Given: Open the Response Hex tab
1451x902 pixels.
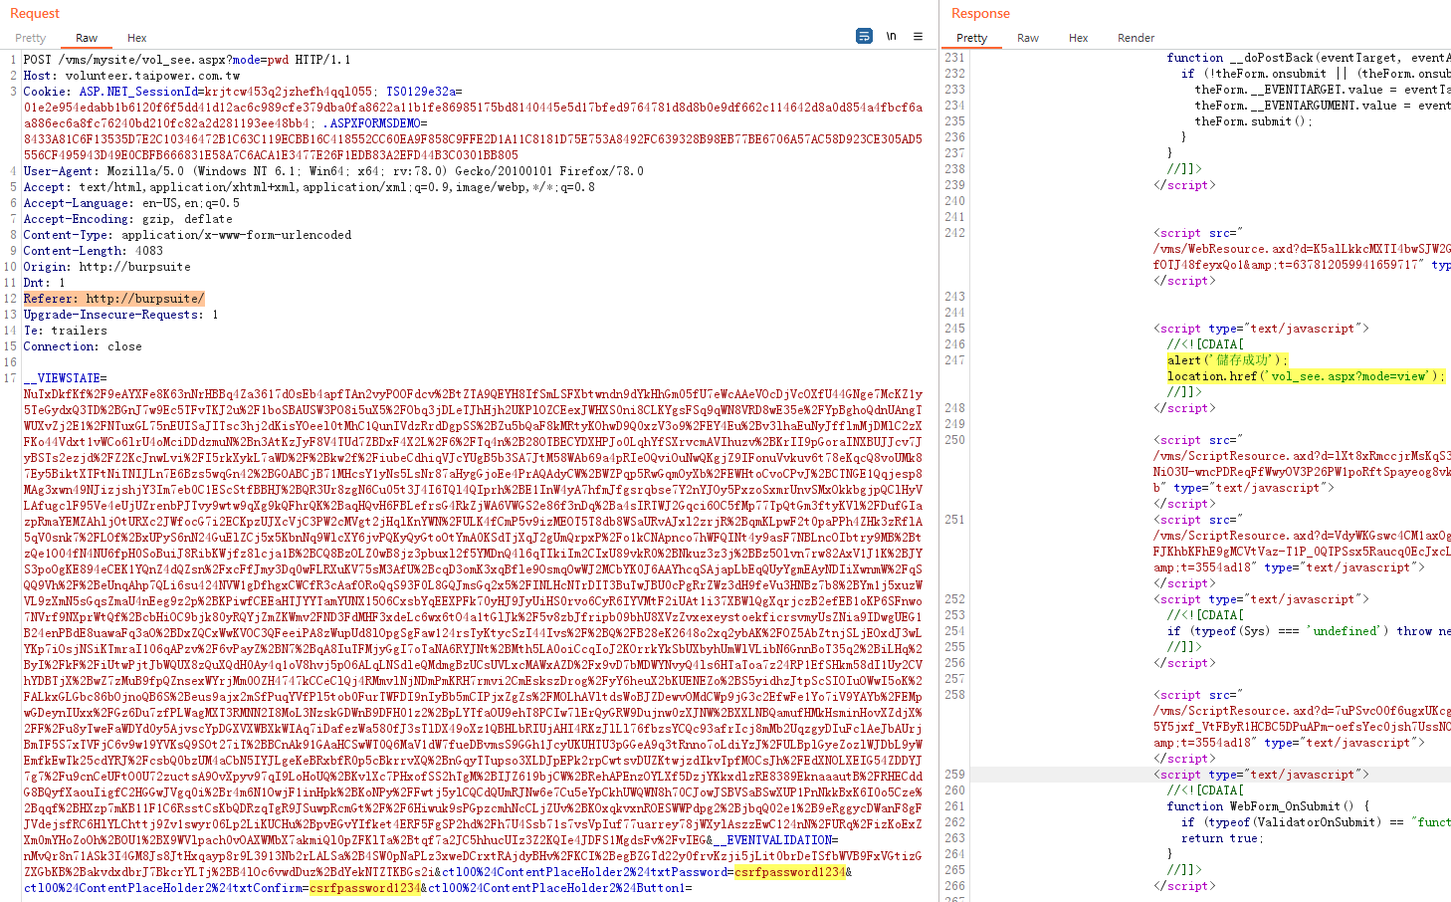Looking at the screenshot, I should click(x=1079, y=38).
